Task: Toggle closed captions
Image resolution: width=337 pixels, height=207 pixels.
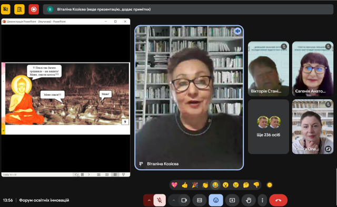Action: click(x=200, y=200)
